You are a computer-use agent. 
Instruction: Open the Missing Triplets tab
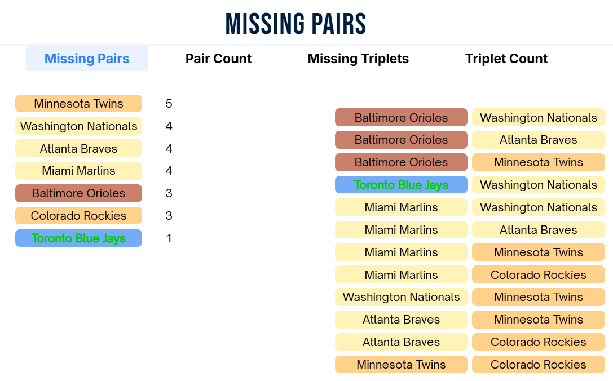[x=358, y=59]
